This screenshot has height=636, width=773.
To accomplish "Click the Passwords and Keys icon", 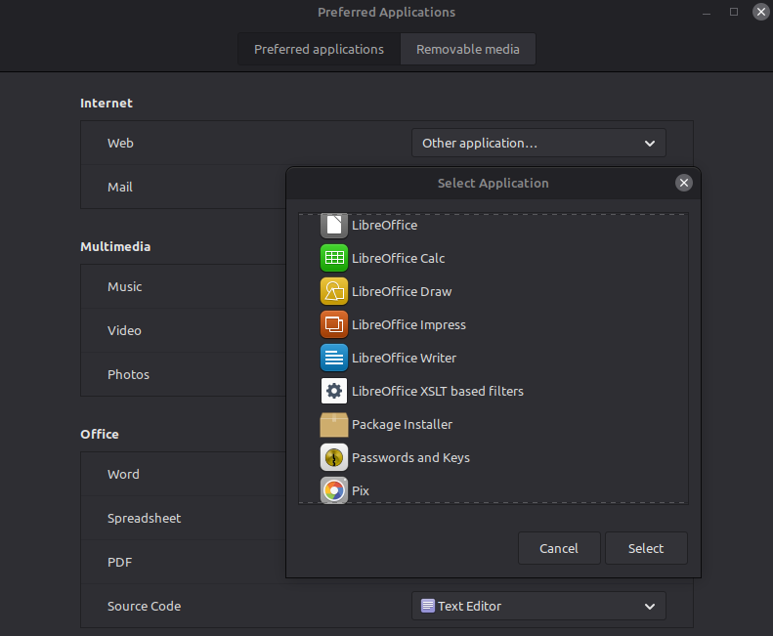I will point(334,457).
